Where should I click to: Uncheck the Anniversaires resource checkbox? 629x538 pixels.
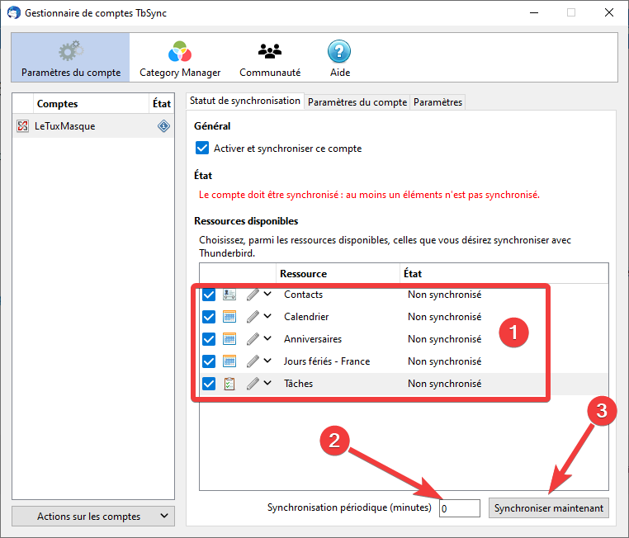point(209,339)
